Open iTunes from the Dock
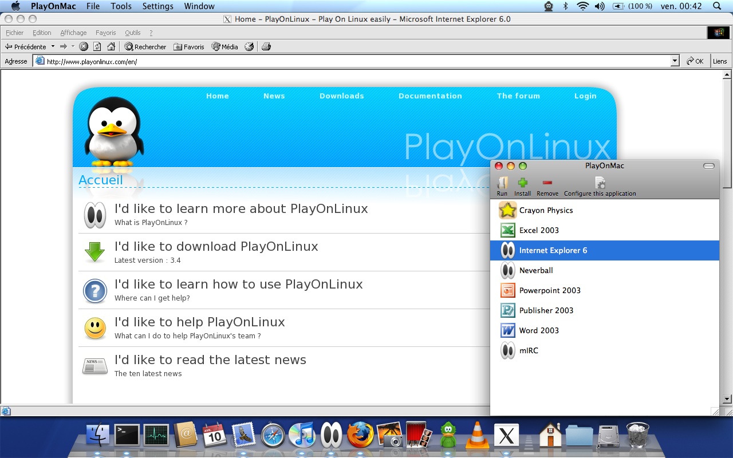This screenshot has height=458, width=733. pyautogui.click(x=302, y=435)
